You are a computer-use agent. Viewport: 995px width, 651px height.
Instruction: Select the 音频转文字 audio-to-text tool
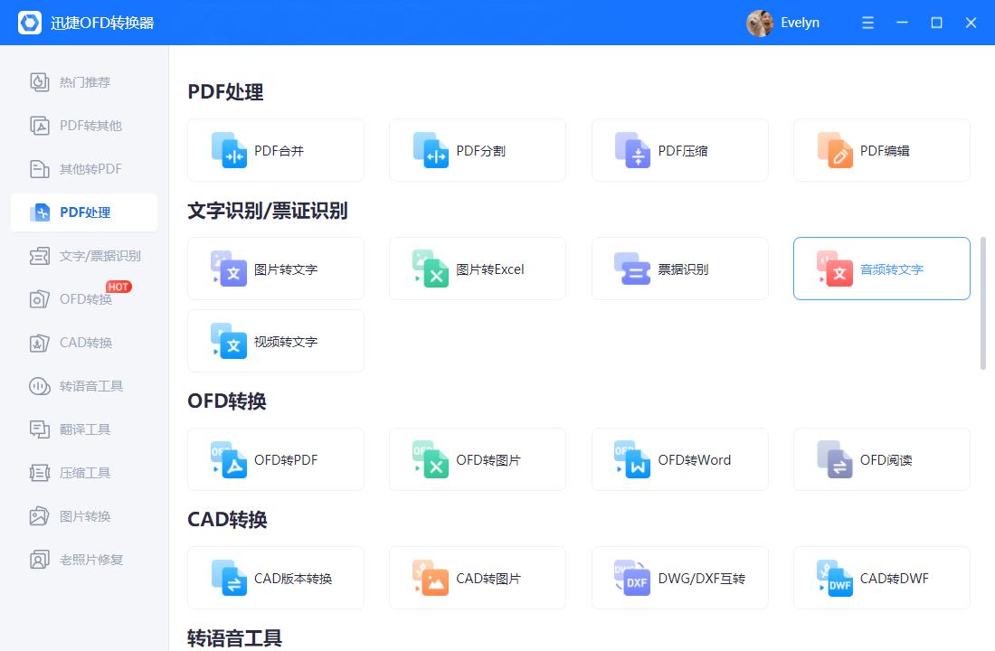pos(881,269)
